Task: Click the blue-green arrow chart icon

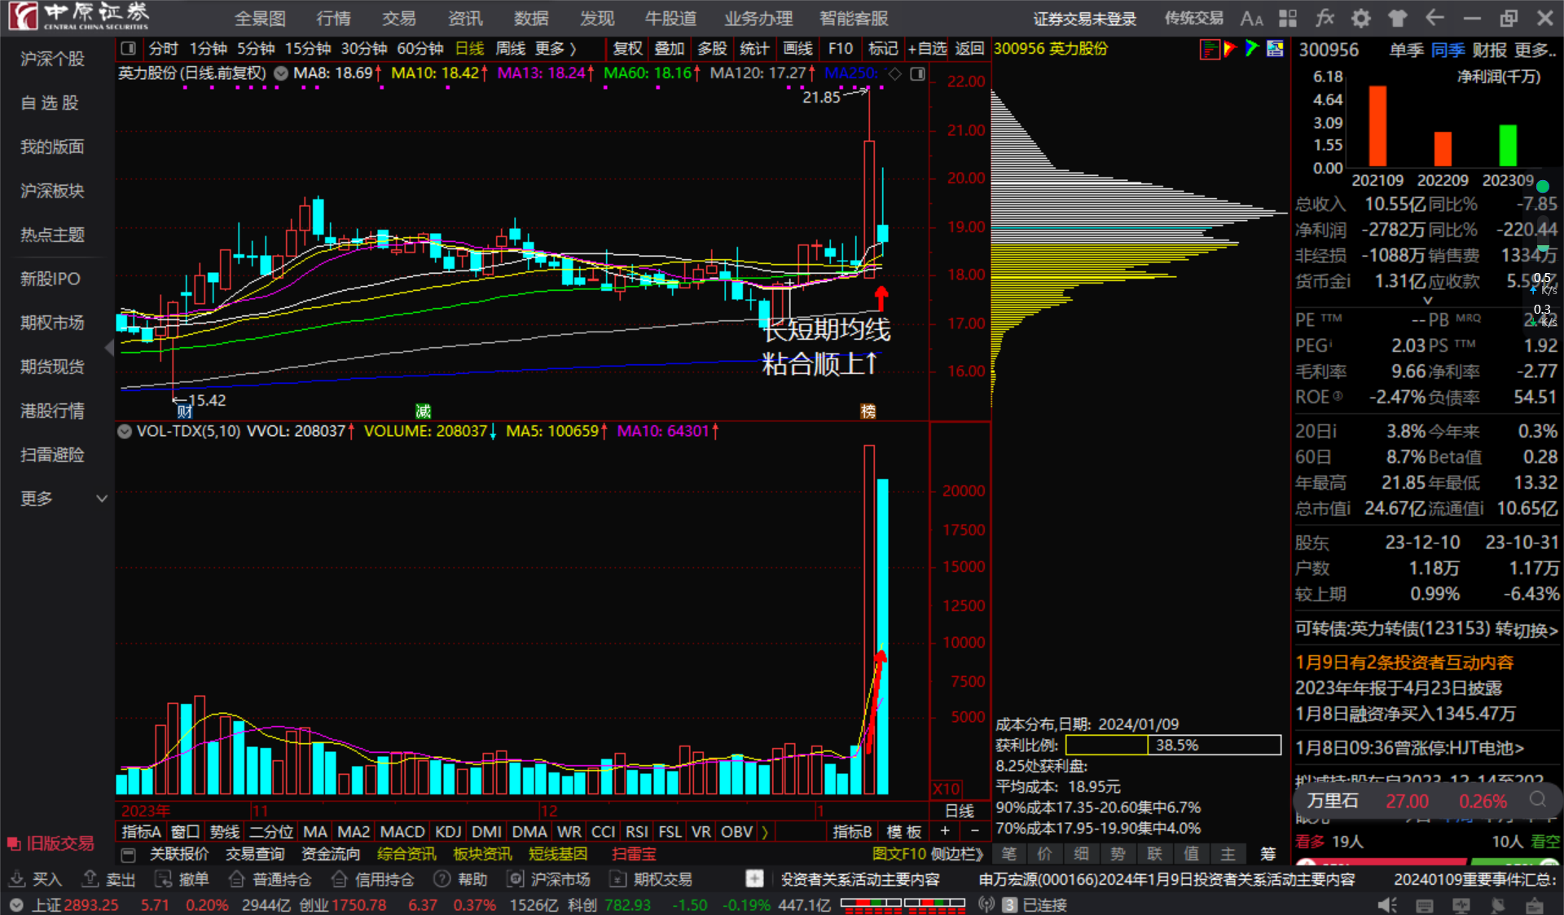Action: [x=1252, y=49]
